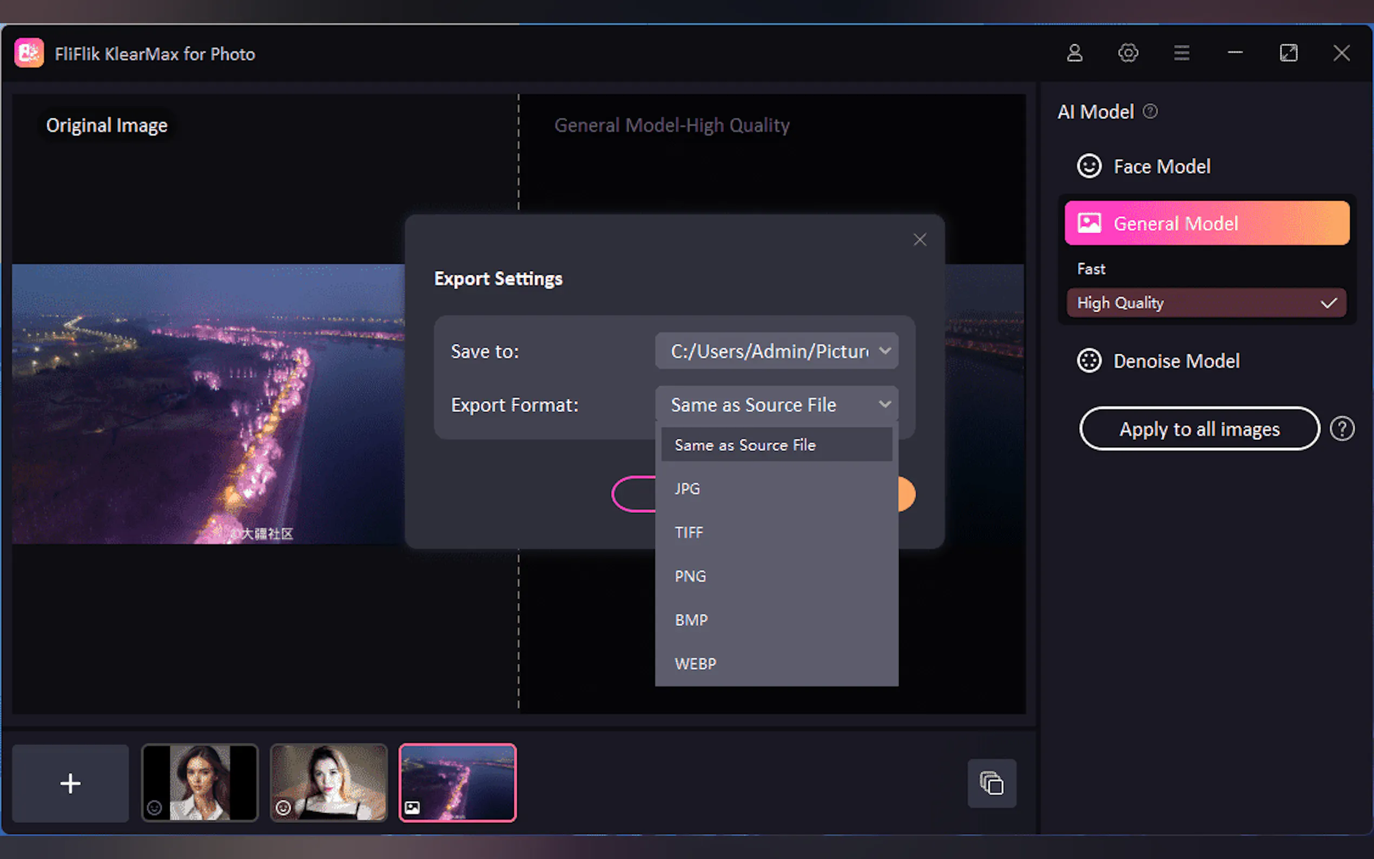Click the help icon beside Apply to all images

[1342, 429]
